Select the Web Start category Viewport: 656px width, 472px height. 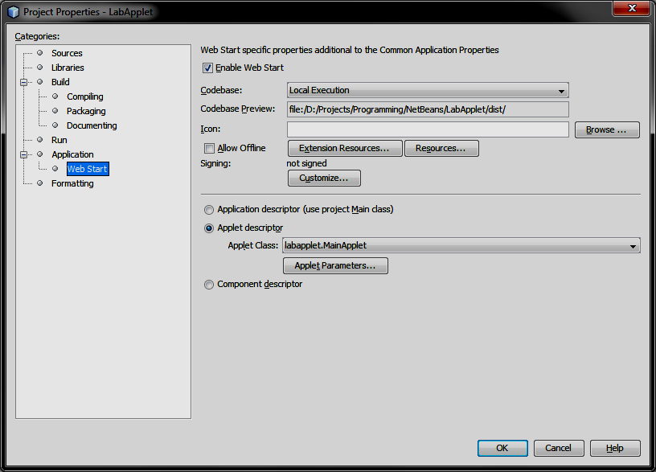tap(88, 169)
